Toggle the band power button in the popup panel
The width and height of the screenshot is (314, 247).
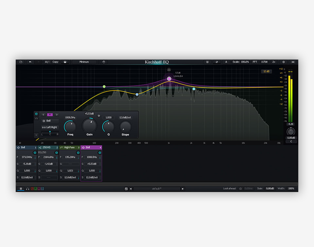tap(36, 114)
